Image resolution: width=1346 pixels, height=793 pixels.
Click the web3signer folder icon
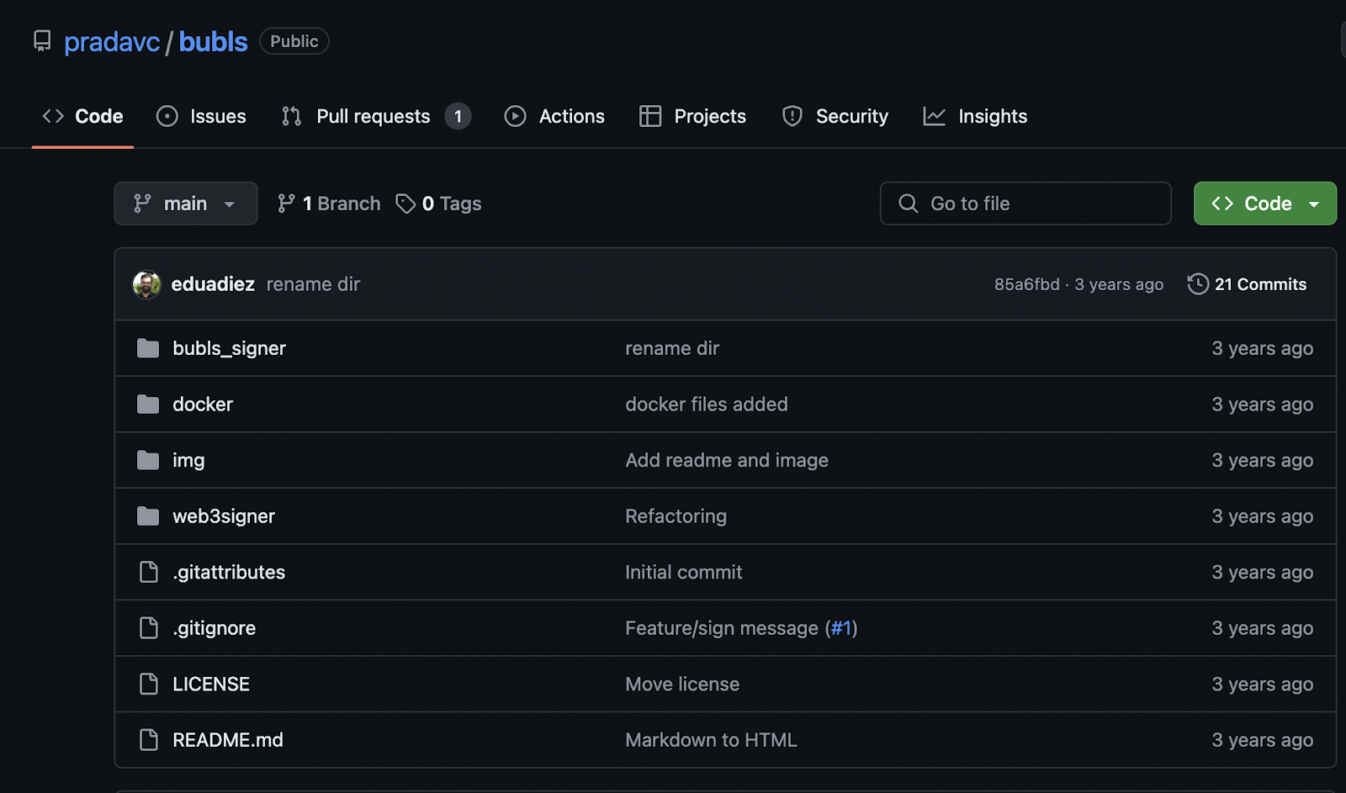tap(148, 516)
